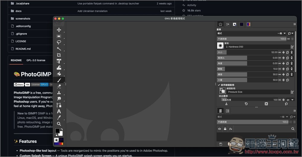Screen dimensions: 302x157
Task: Search layers with the magnifier icon
Action: click(293, 129)
